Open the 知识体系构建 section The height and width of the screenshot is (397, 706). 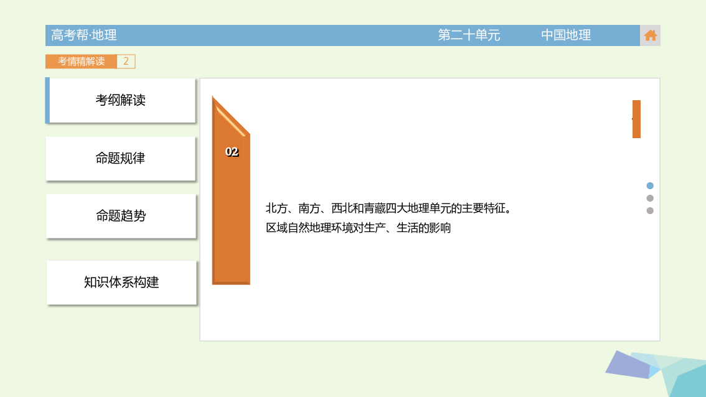tap(121, 283)
